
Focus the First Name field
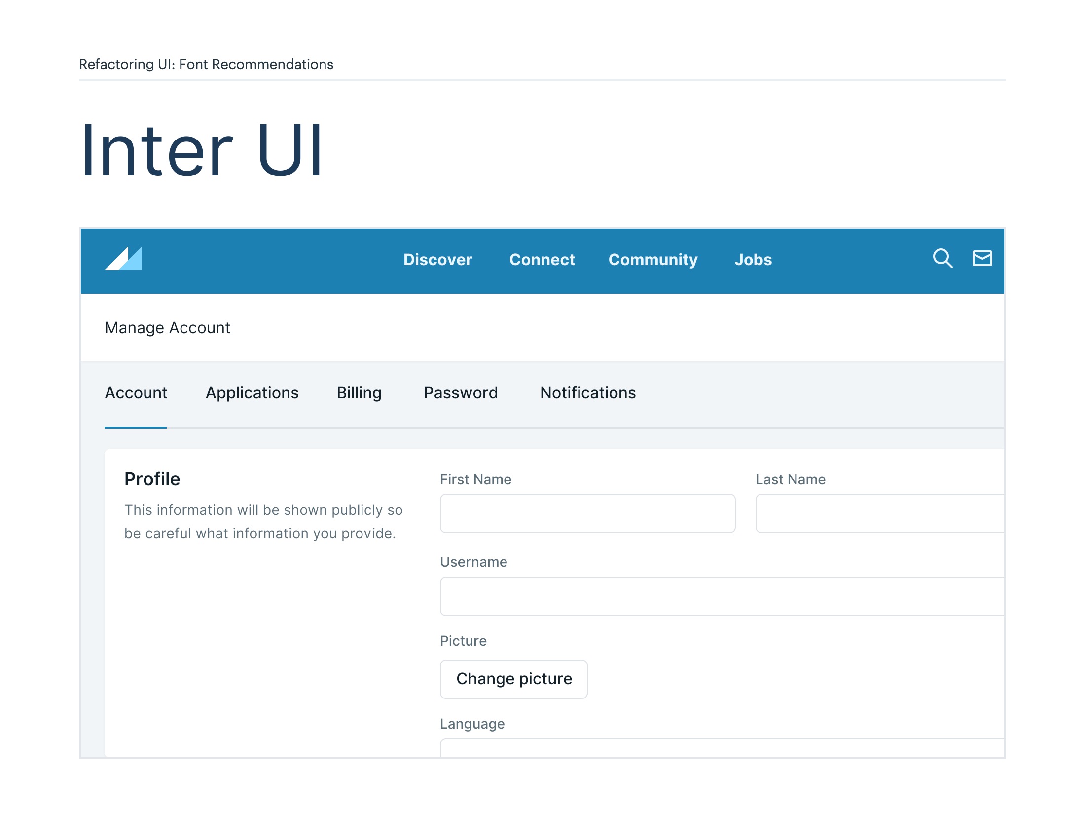(587, 513)
